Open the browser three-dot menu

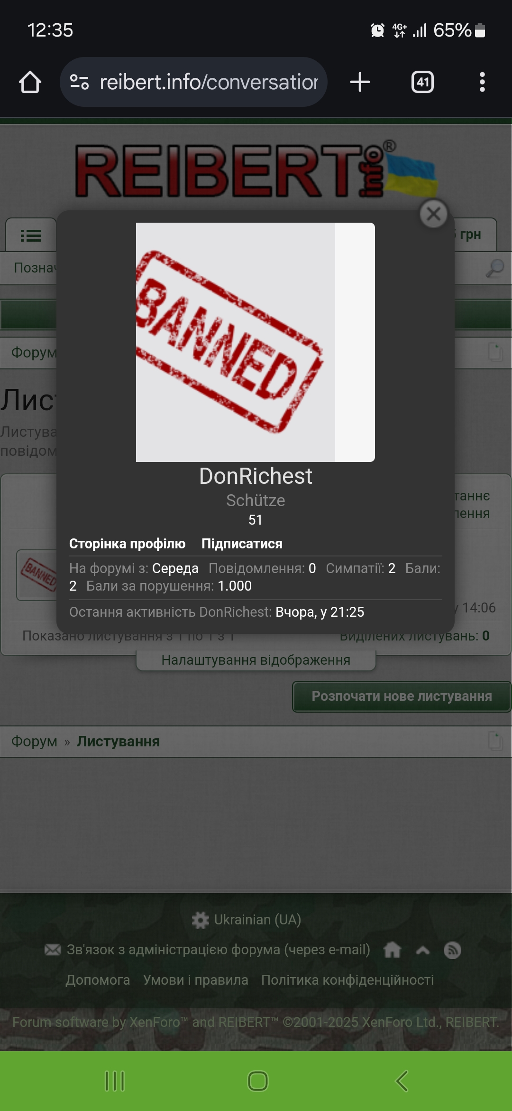482,82
